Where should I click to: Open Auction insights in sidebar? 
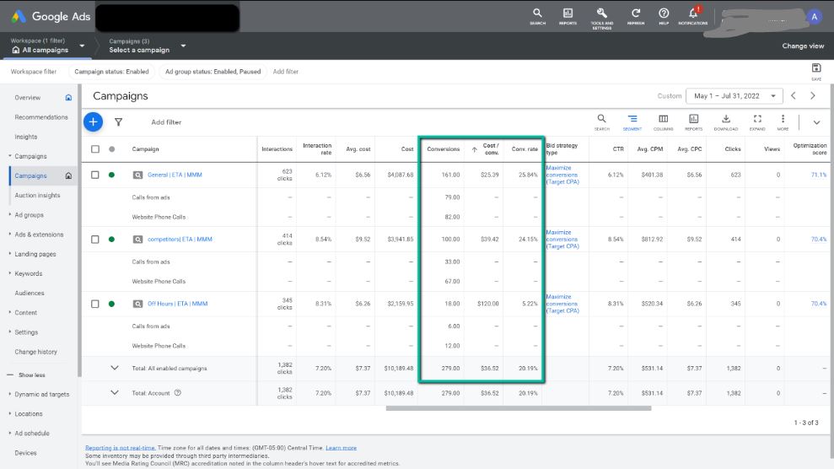click(x=37, y=195)
